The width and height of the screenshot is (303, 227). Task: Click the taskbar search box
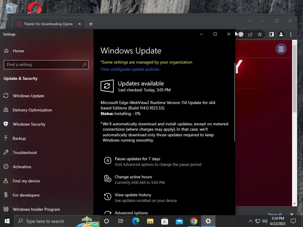[57, 221]
